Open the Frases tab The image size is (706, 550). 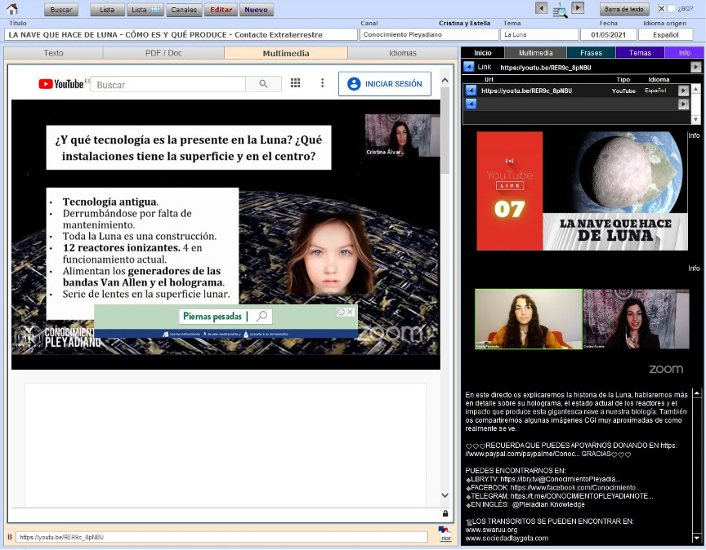(591, 53)
